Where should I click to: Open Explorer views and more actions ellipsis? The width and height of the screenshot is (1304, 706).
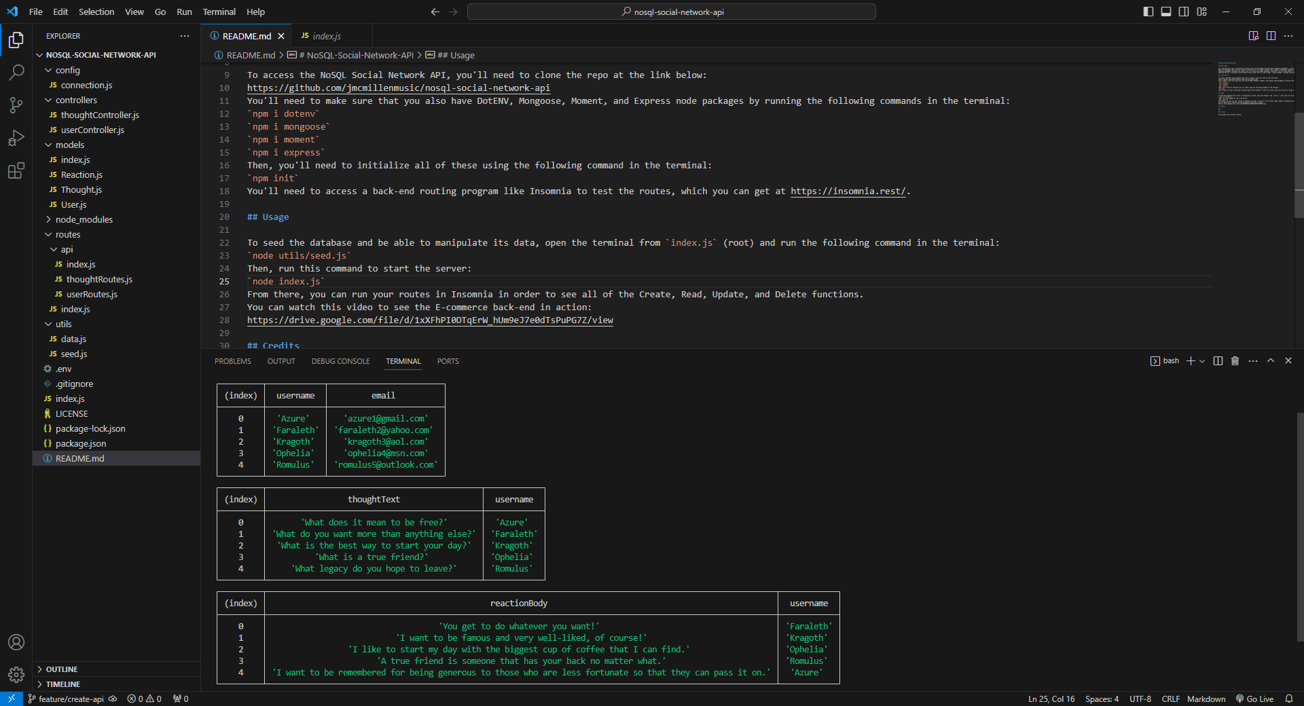pyautogui.click(x=185, y=36)
